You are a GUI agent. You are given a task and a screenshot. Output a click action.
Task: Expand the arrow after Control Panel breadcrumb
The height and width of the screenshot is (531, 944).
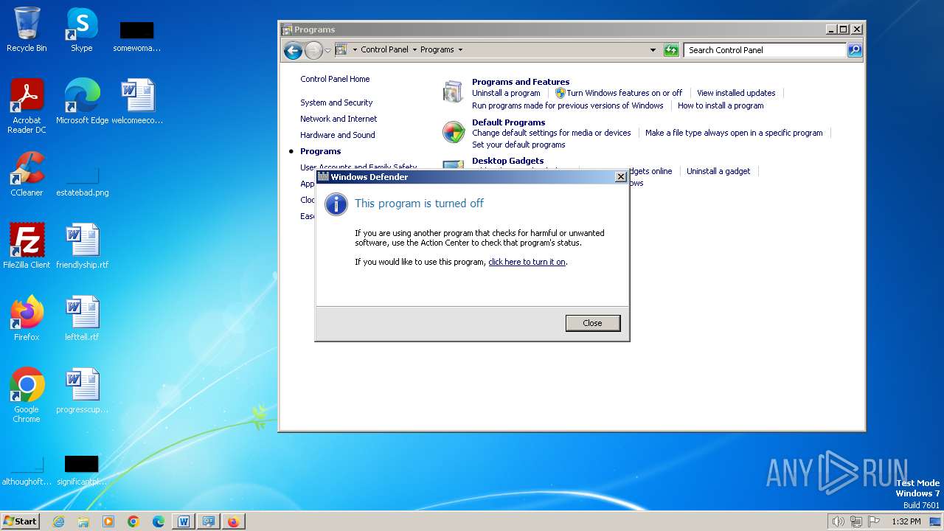pos(414,50)
